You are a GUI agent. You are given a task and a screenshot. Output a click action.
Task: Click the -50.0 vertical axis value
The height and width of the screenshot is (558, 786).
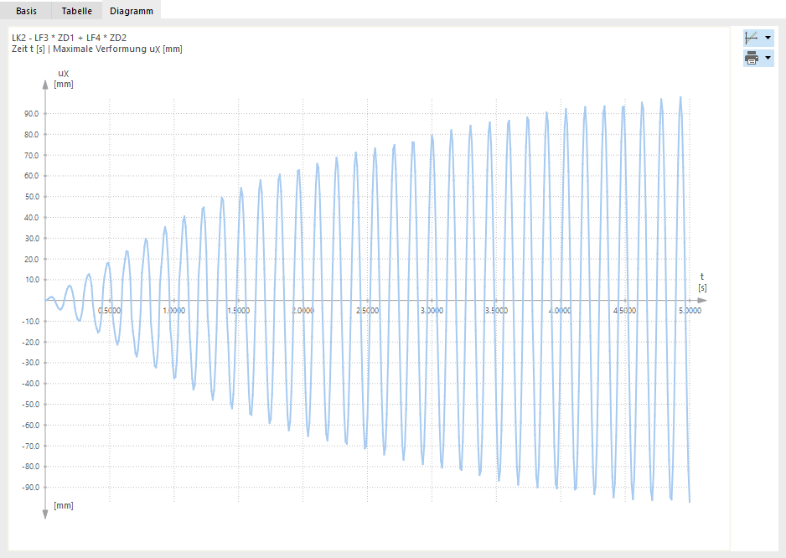tap(30, 404)
